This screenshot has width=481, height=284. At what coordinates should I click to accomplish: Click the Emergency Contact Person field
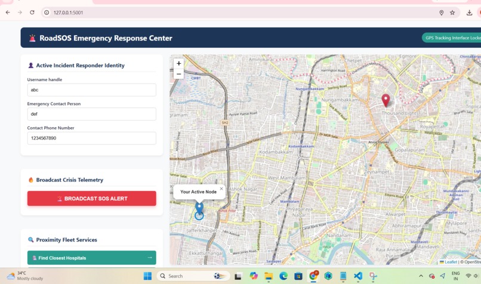[92, 114]
